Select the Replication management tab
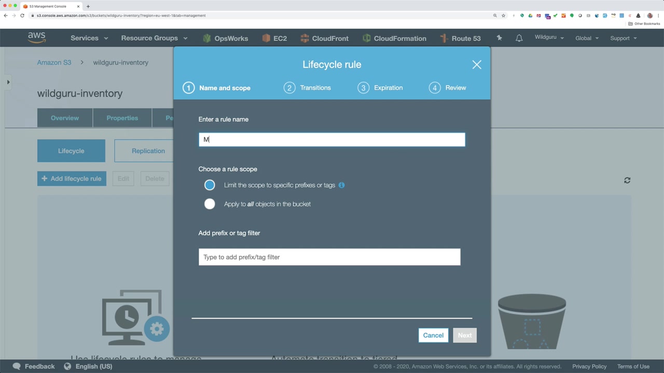Image resolution: width=664 pixels, height=373 pixels. coord(144,151)
